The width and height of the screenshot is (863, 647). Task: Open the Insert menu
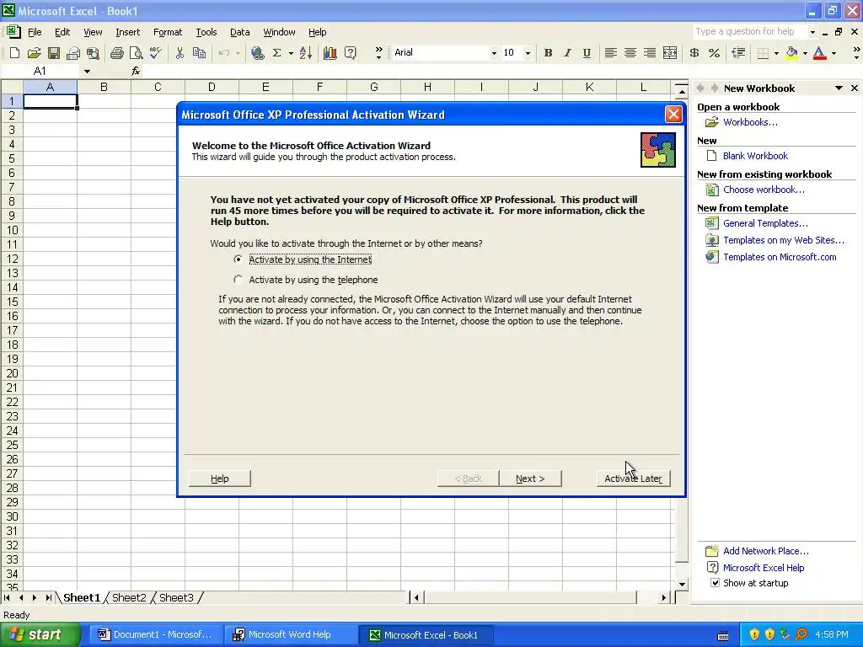(128, 32)
